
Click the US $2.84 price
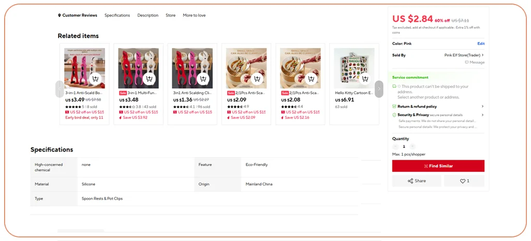[412, 19]
